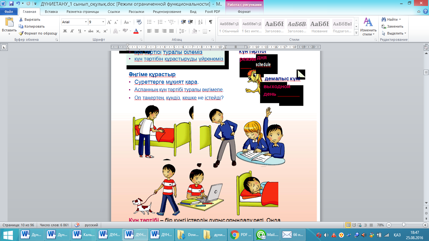Click the zoom slider handle
Viewport: 429px width, 241px height.
tap(404, 225)
